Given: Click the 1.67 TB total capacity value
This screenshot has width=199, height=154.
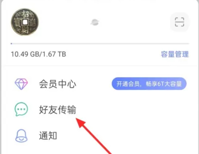Looking at the screenshot, I should pos(54,54).
